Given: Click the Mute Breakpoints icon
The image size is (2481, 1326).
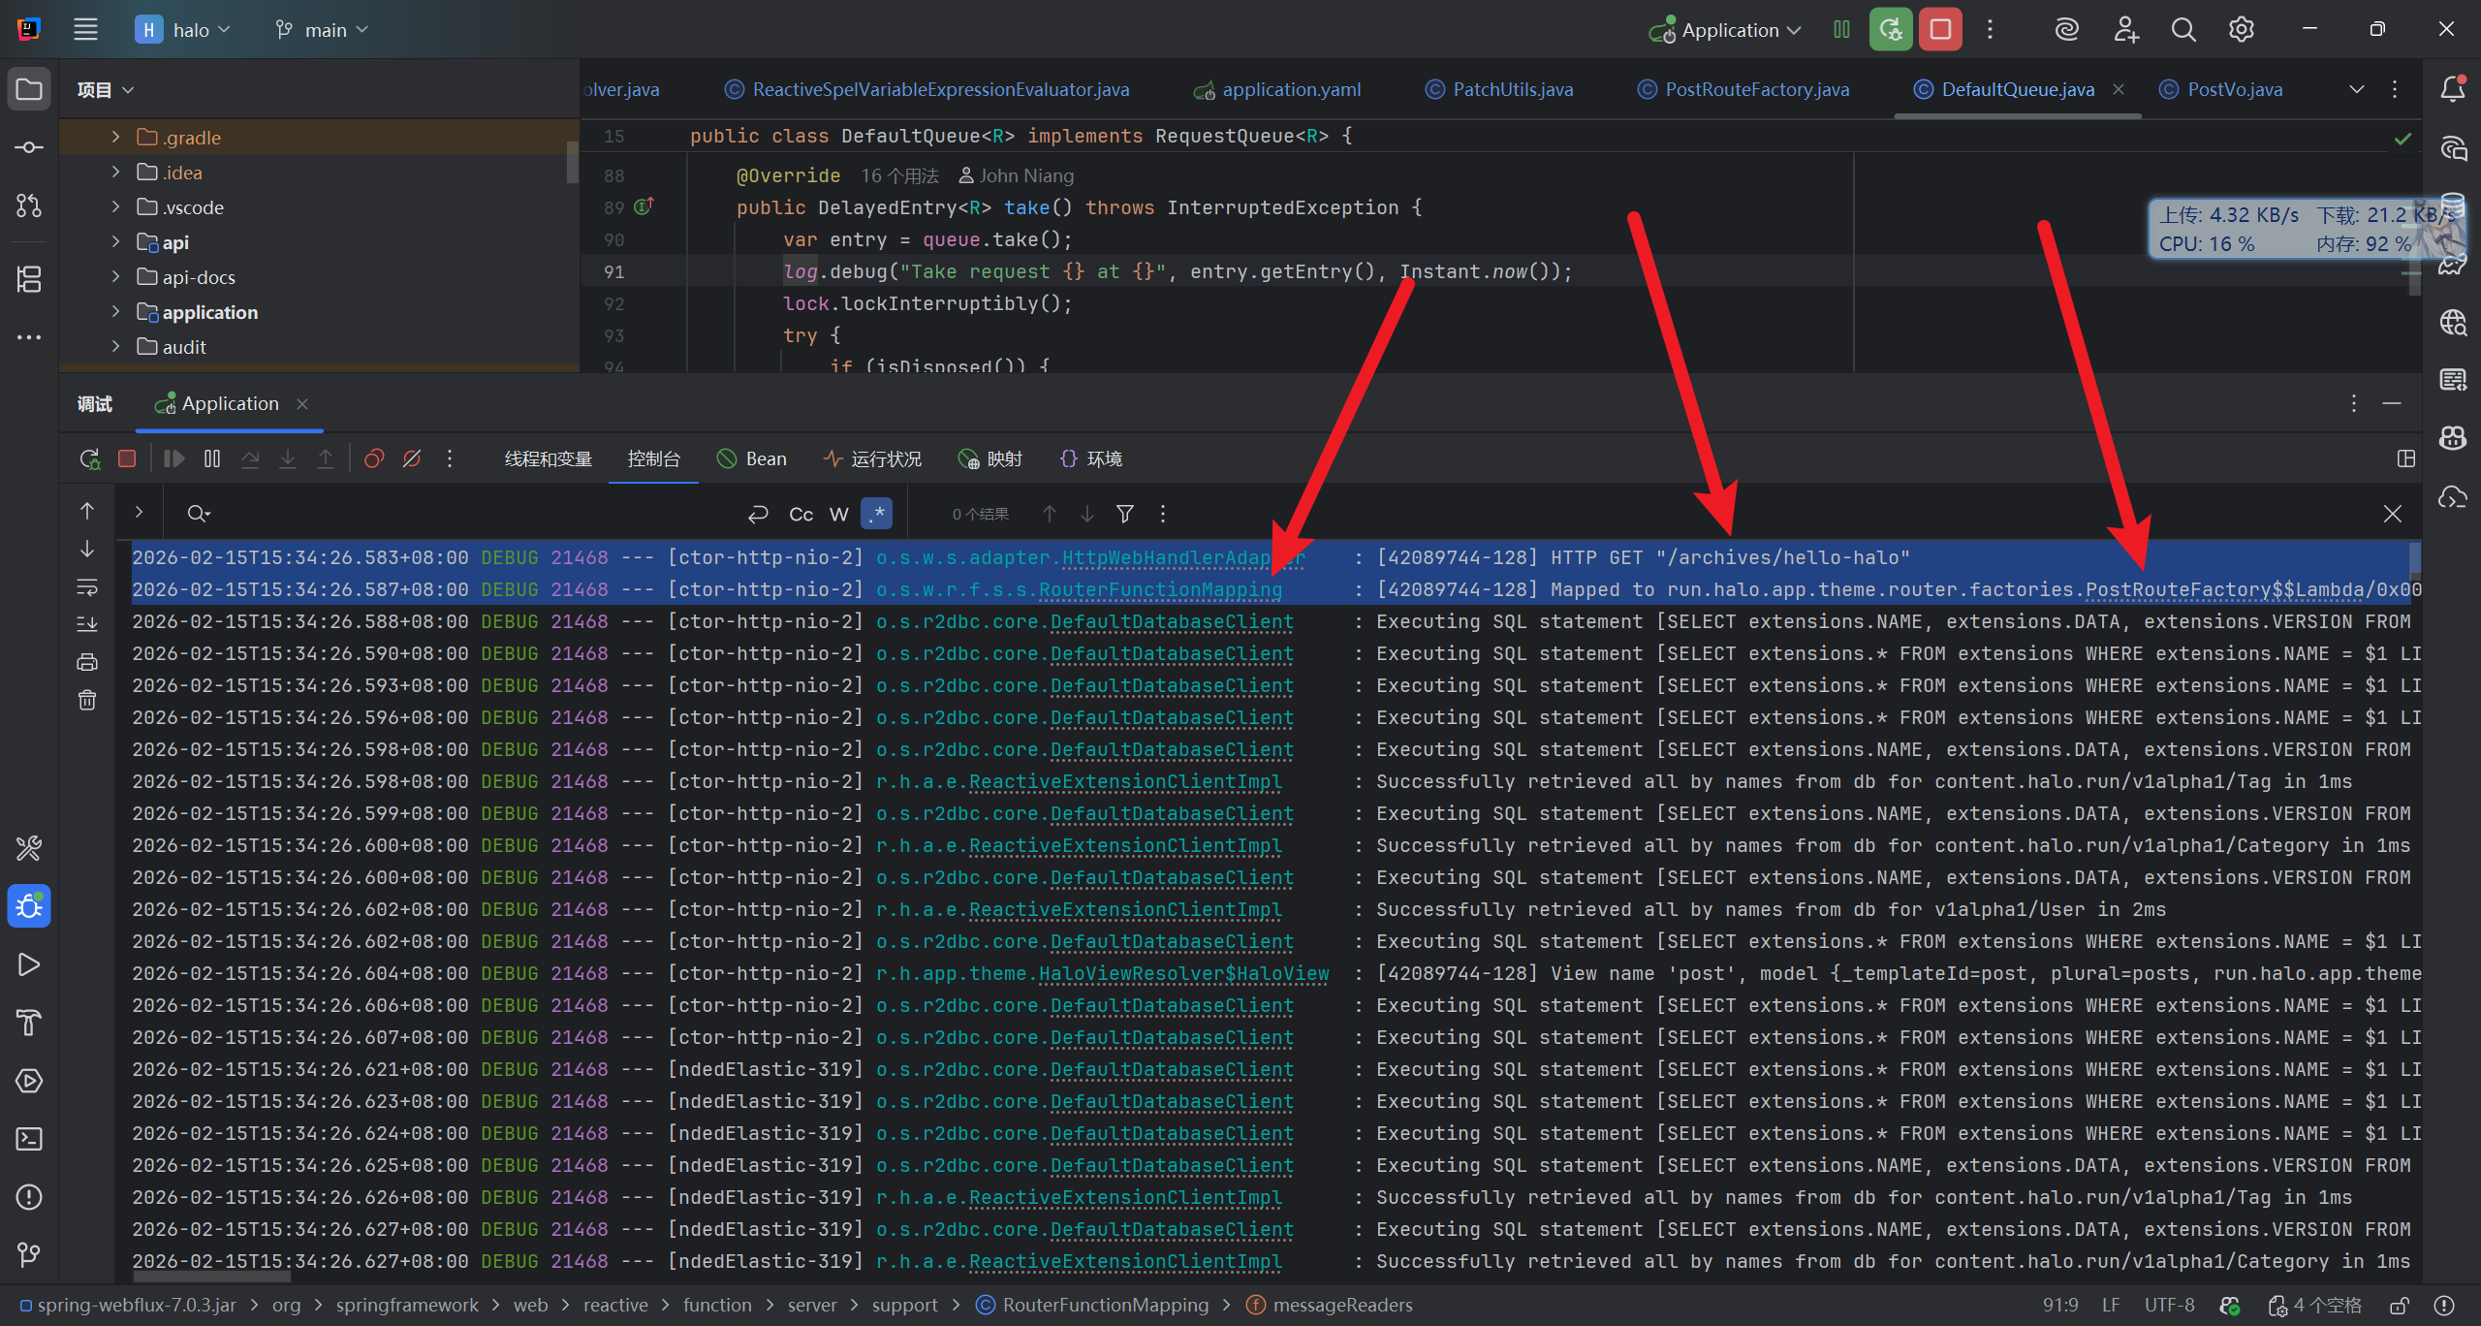Looking at the screenshot, I should [x=412, y=458].
